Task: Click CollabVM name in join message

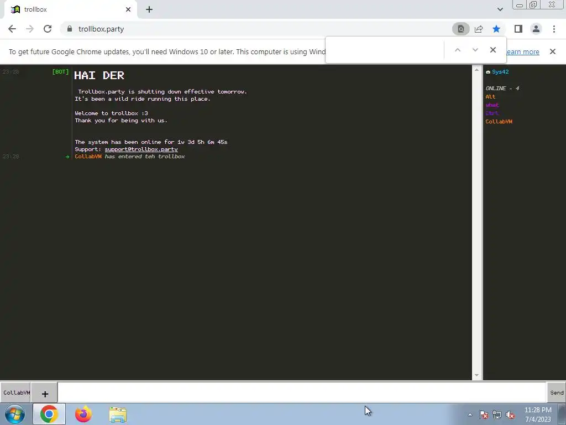Action: pyautogui.click(x=88, y=157)
